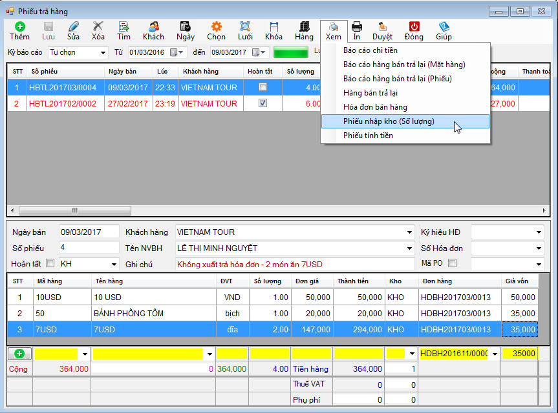
Task: Click the Sửa (edit) pencil icon
Action: point(73,27)
